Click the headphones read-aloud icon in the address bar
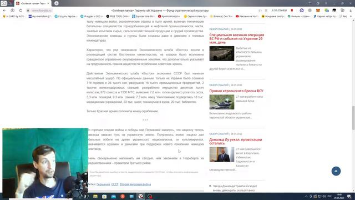The height and width of the screenshot is (200, 355). click(x=260, y=11)
